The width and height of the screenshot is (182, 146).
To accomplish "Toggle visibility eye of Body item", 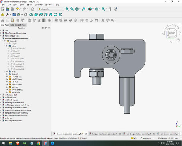I will point(7,72).
